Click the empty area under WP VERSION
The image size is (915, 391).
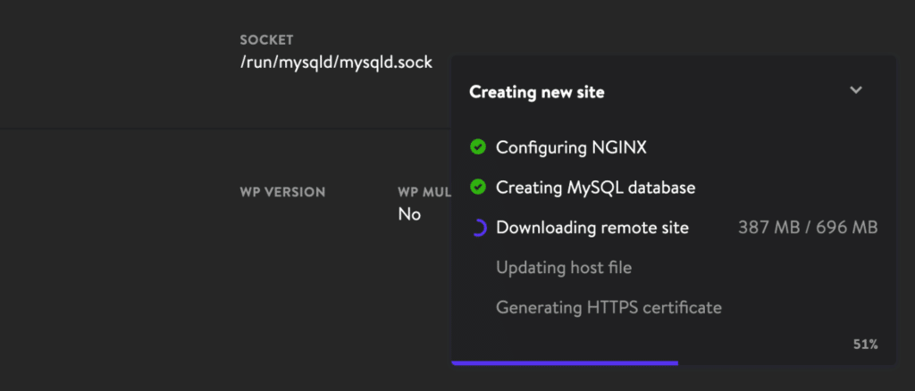coord(282,214)
